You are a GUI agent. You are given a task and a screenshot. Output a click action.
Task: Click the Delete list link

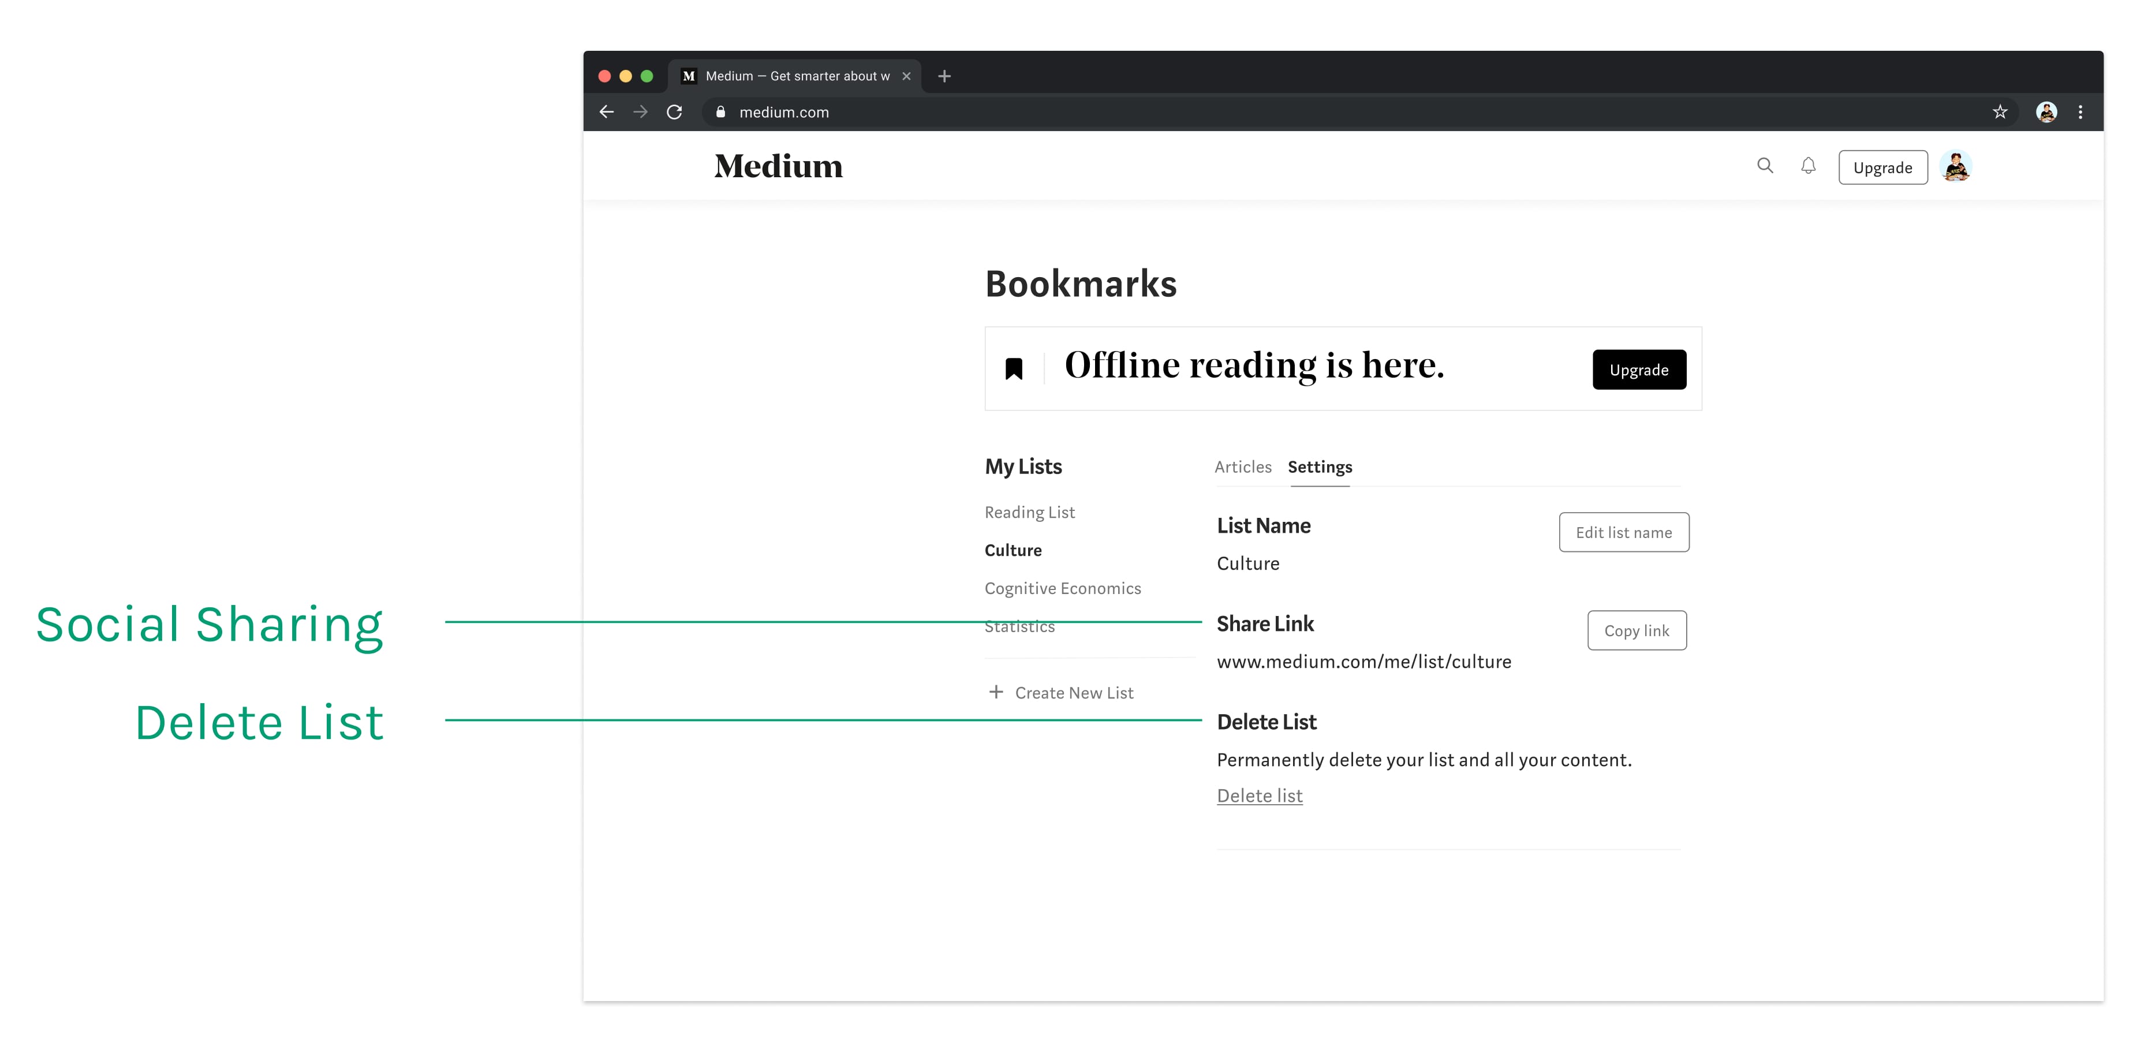point(1260,795)
